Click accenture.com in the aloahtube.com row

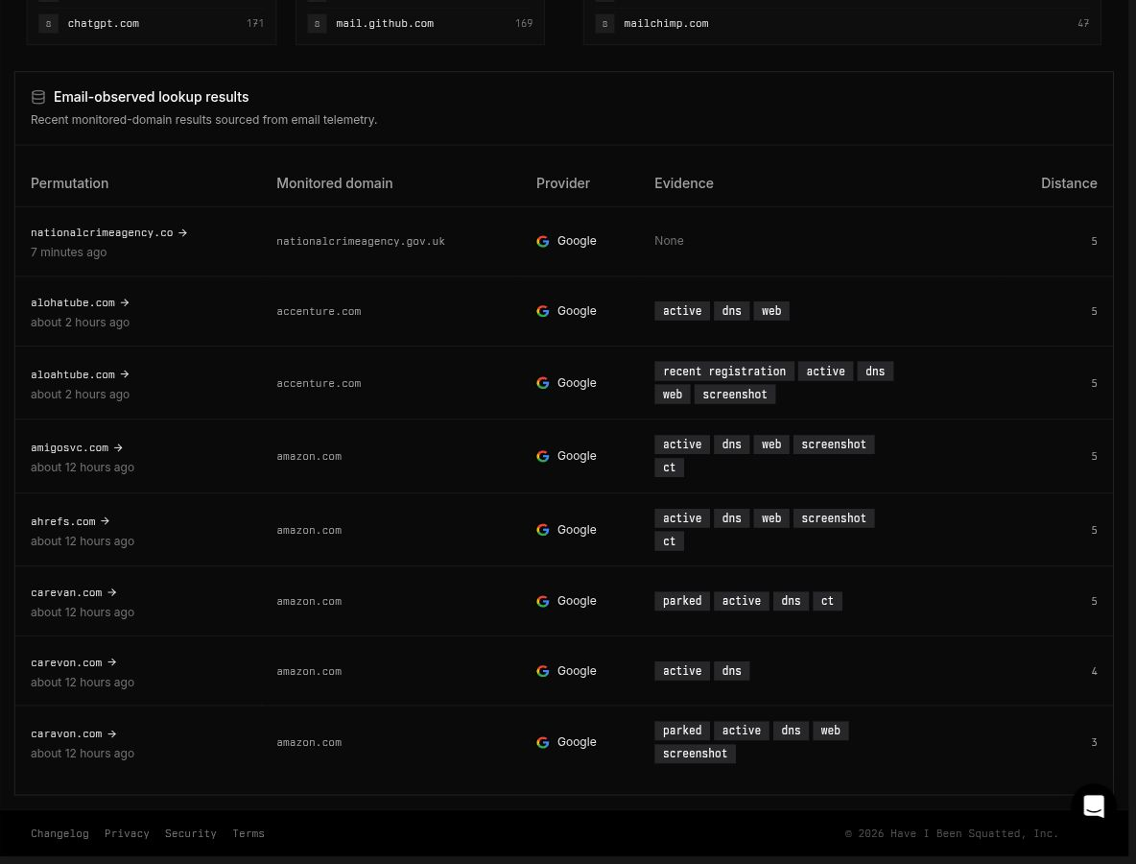coord(318,383)
